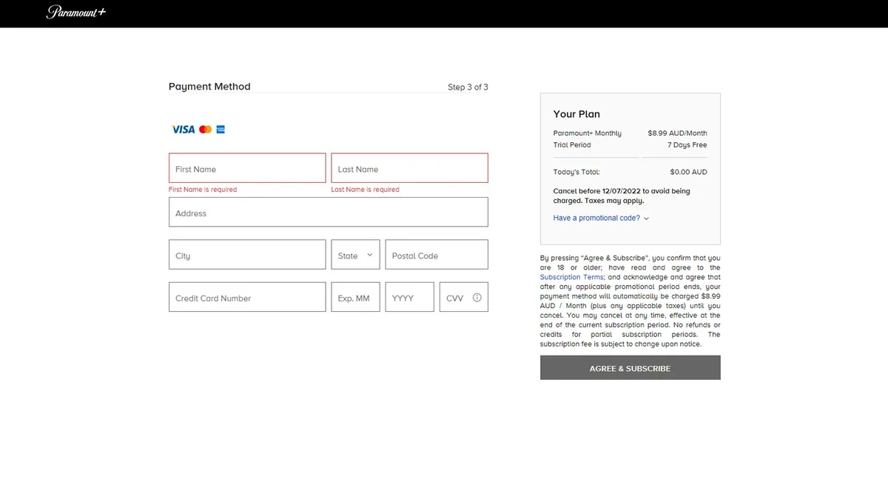888x494 pixels.
Task: Click the Visa card icon
Action: pos(183,130)
